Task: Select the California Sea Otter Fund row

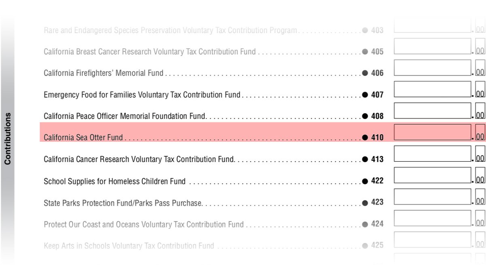Action: (262, 132)
